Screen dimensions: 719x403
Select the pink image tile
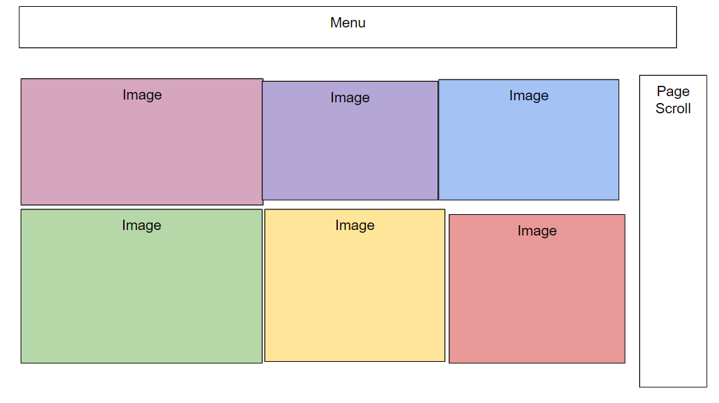click(142, 151)
